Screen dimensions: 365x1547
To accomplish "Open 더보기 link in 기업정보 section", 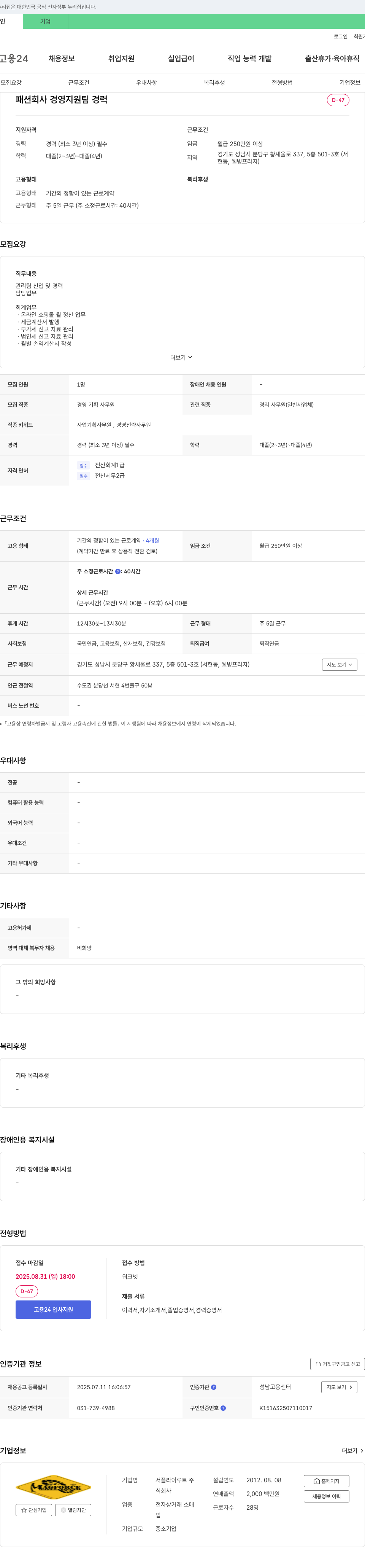I will tap(352, 1450).
